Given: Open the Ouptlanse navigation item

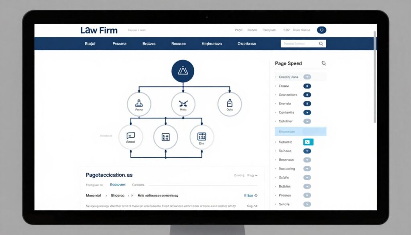Looking at the screenshot, I should 247,44.
